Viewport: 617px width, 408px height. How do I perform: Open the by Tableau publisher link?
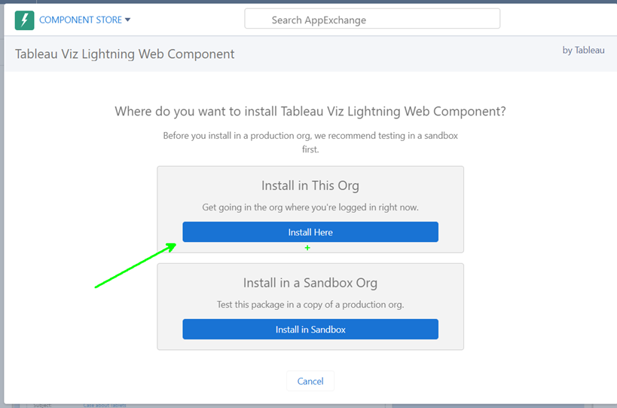click(x=583, y=51)
